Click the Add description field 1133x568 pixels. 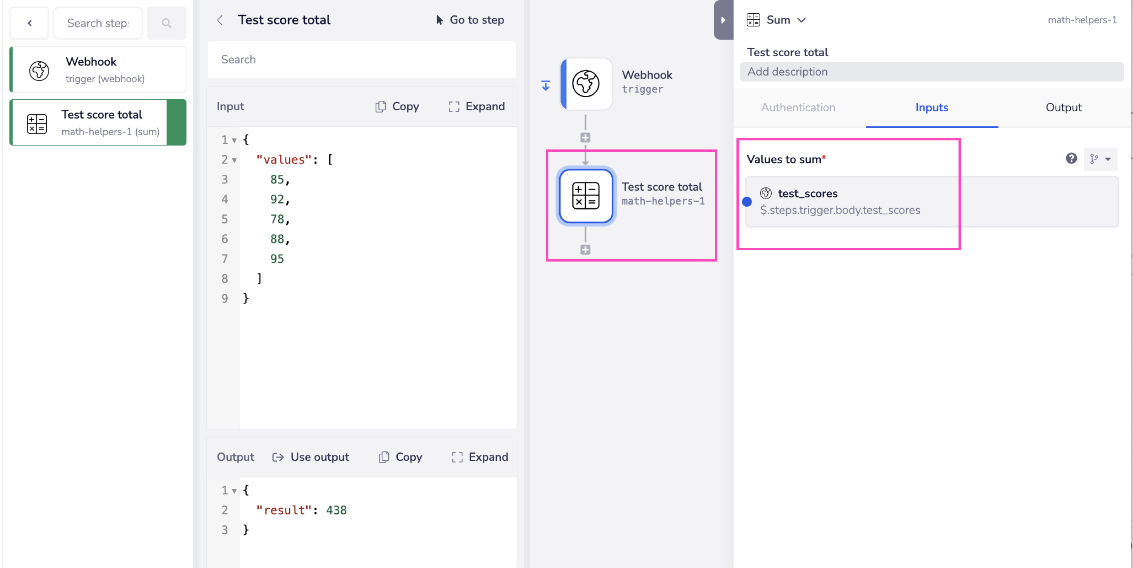coord(932,72)
